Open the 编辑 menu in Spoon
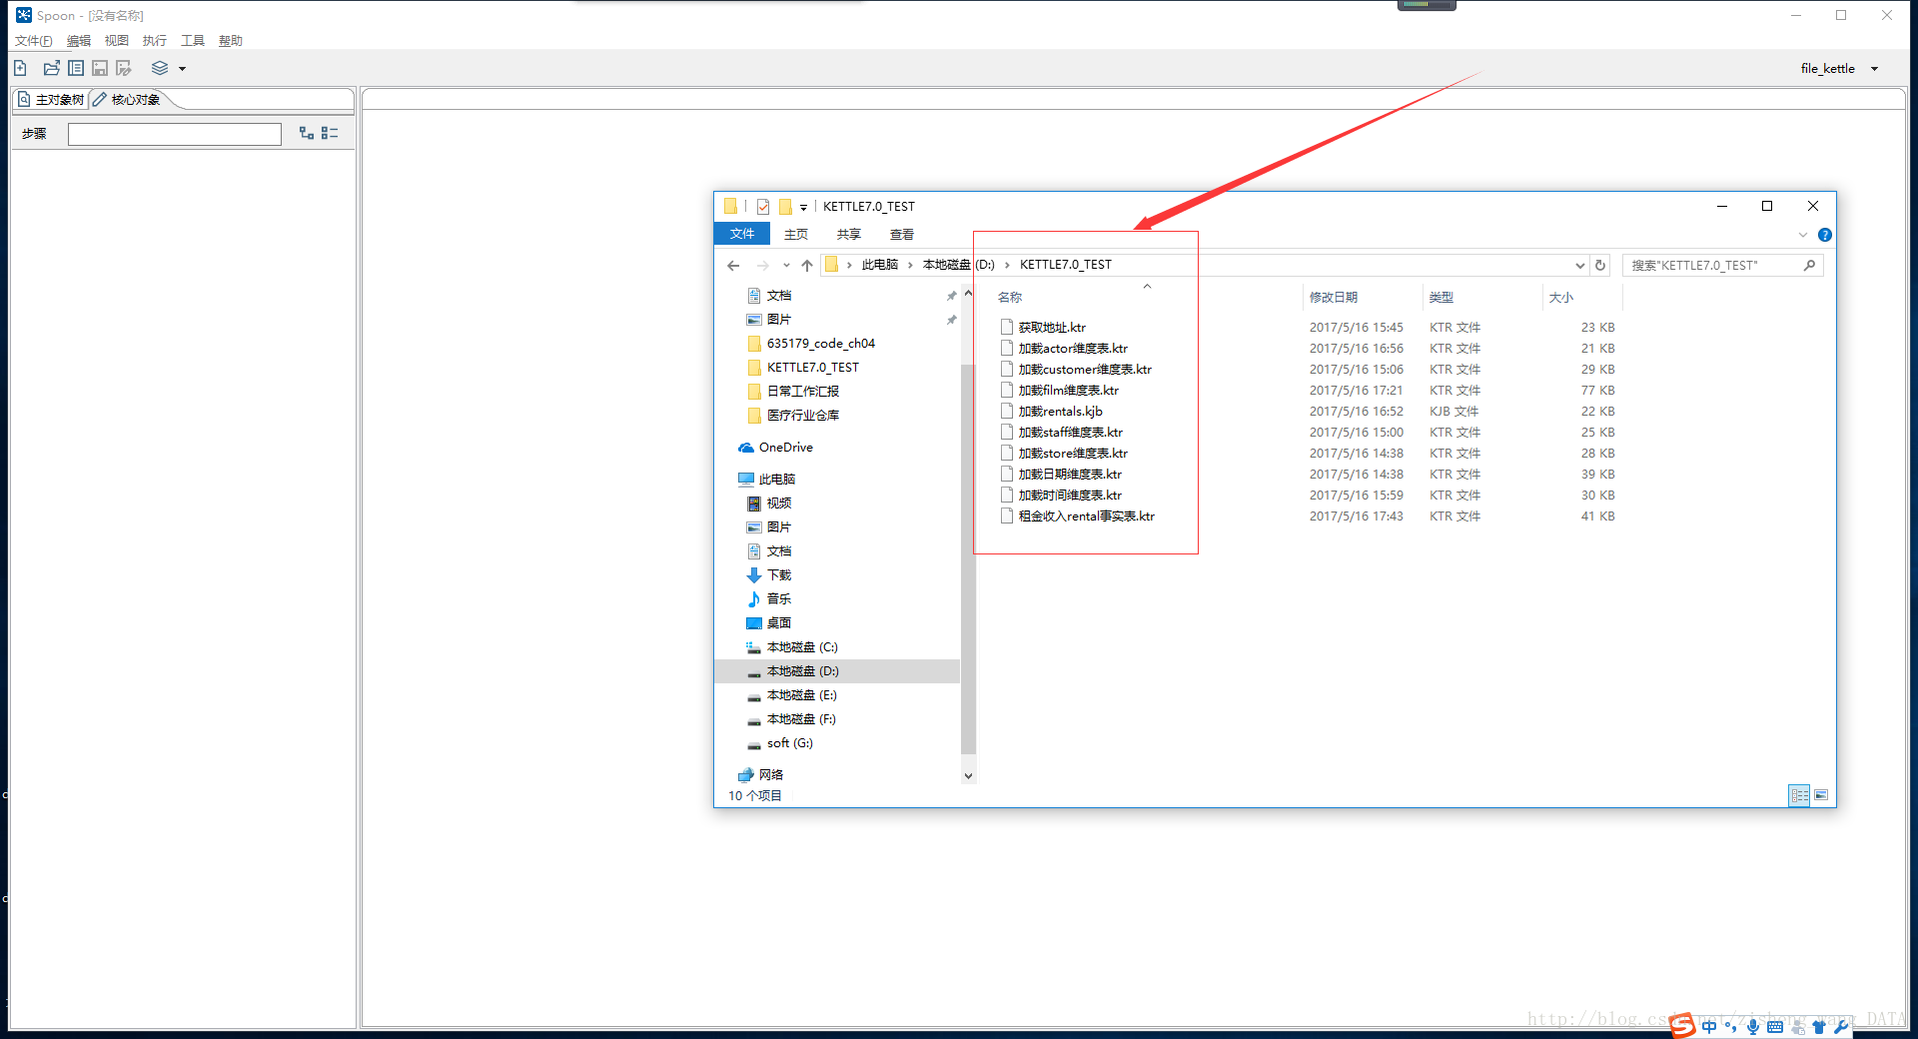This screenshot has height=1039, width=1918. point(79,41)
